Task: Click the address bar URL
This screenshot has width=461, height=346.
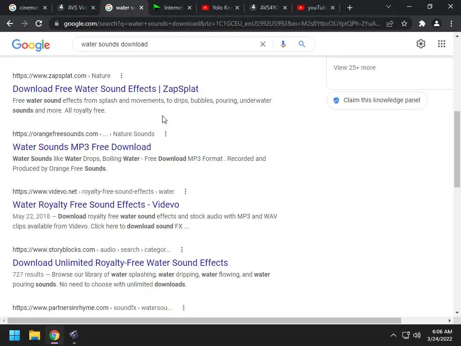Action: click(x=222, y=23)
